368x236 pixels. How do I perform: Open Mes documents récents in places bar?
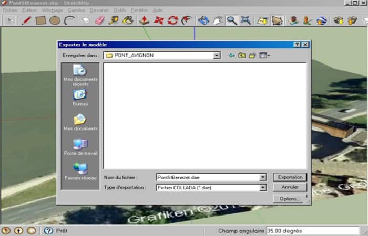click(x=80, y=75)
